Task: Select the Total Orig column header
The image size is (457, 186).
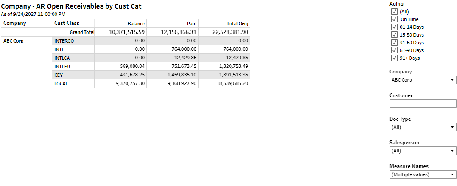Action: tap(237, 24)
